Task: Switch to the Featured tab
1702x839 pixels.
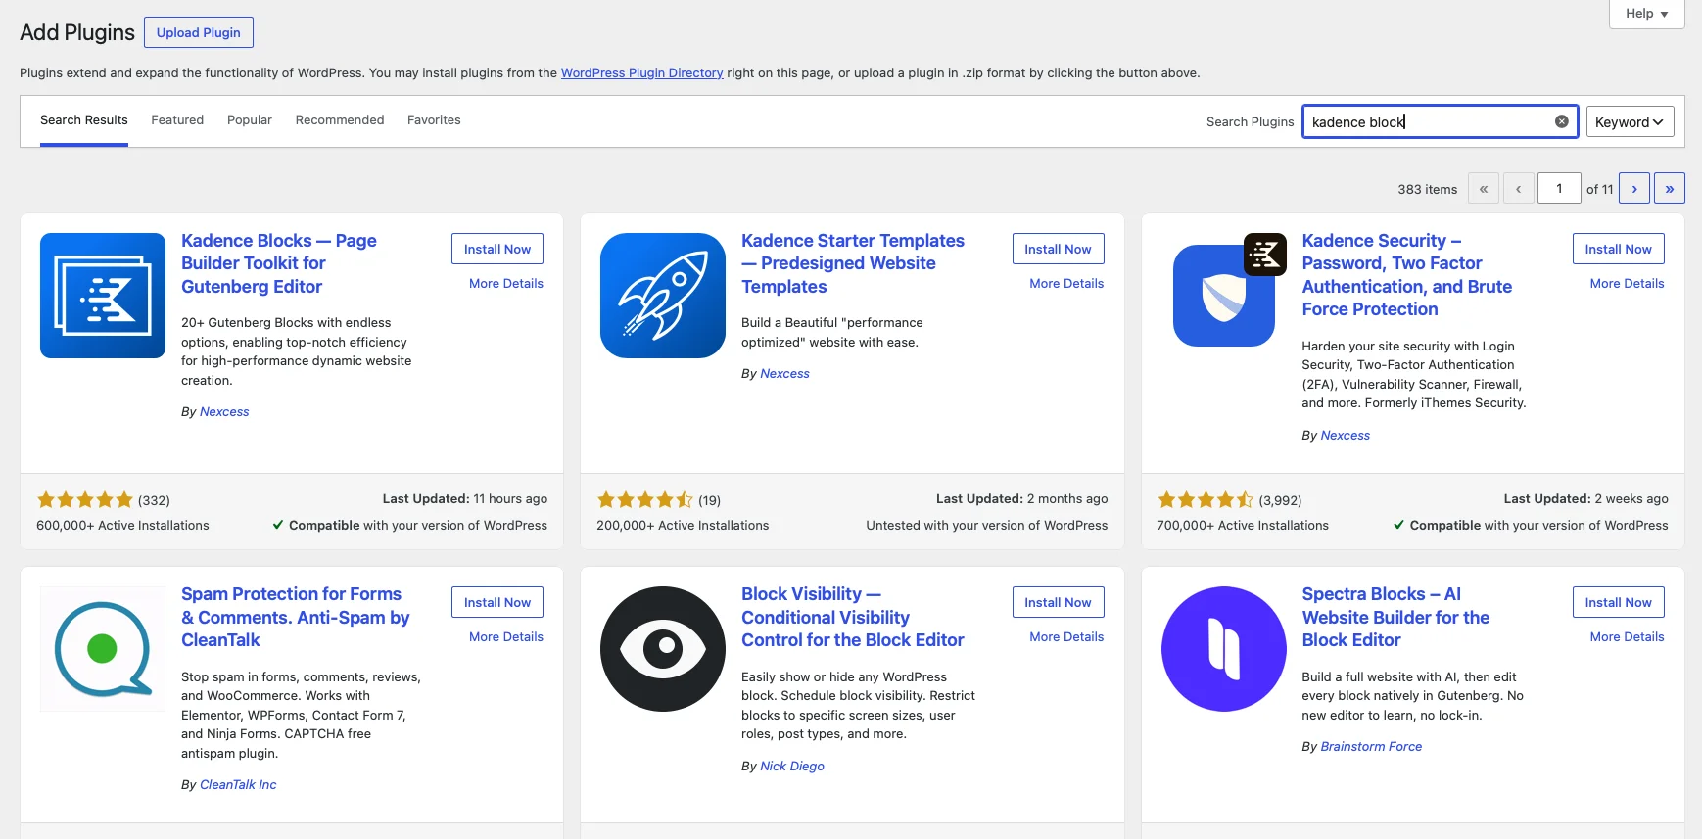Action: tap(177, 120)
